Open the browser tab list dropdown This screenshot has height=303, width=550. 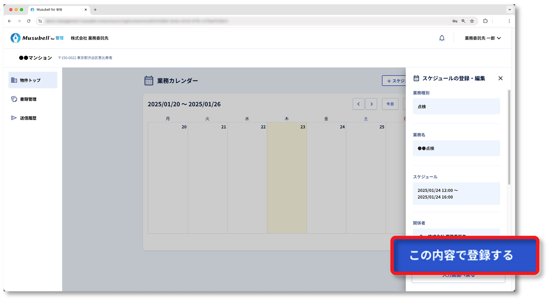[x=509, y=10]
